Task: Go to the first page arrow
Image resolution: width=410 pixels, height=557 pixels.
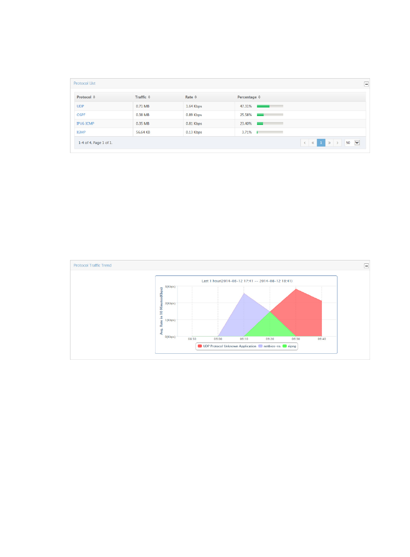Action: click(304, 143)
